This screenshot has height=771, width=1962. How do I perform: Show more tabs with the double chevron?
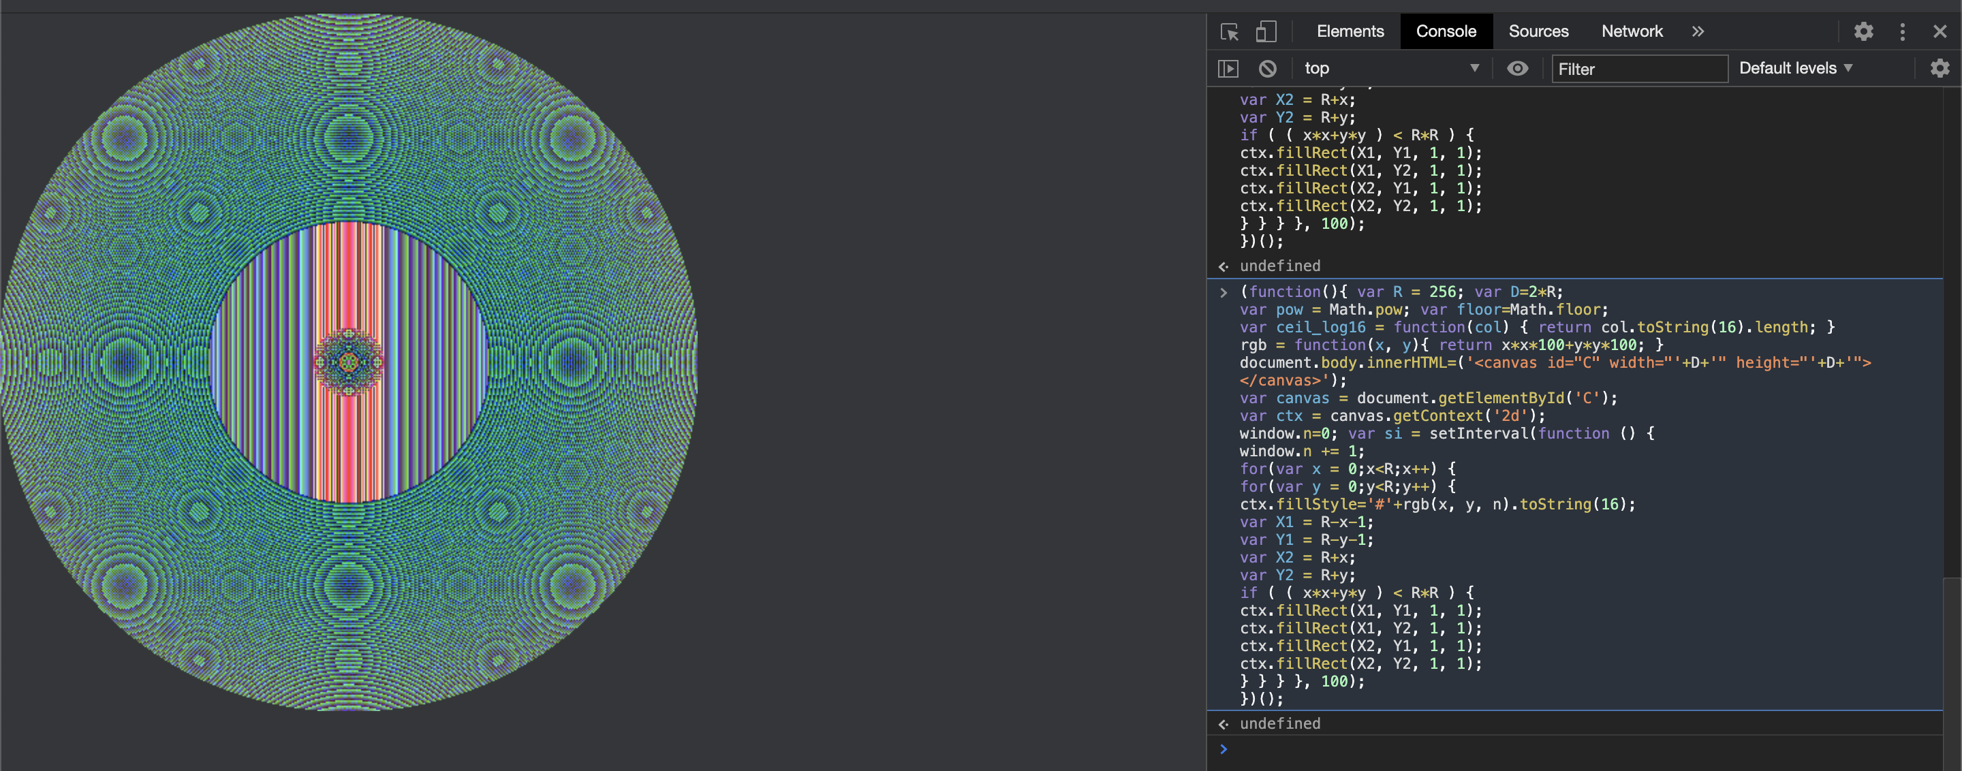[1698, 31]
